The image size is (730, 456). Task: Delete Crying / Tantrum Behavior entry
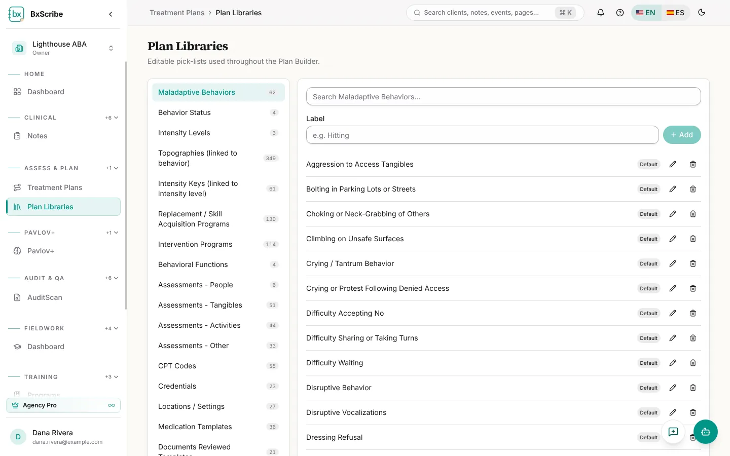(693, 263)
